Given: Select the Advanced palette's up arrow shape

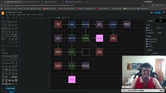Looking at the screenshot, I should click(x=13, y=63).
